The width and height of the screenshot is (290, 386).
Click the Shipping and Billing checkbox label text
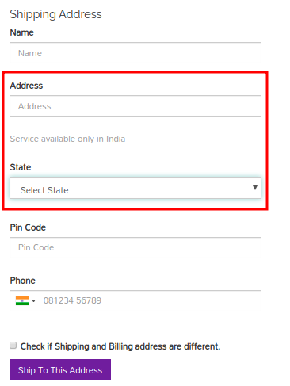tap(120, 346)
